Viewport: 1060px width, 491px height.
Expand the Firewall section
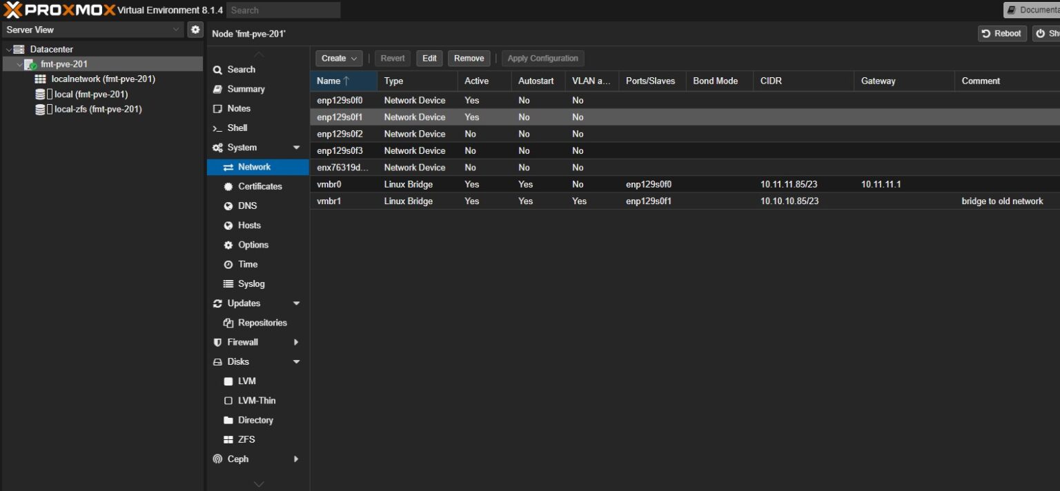click(243, 342)
